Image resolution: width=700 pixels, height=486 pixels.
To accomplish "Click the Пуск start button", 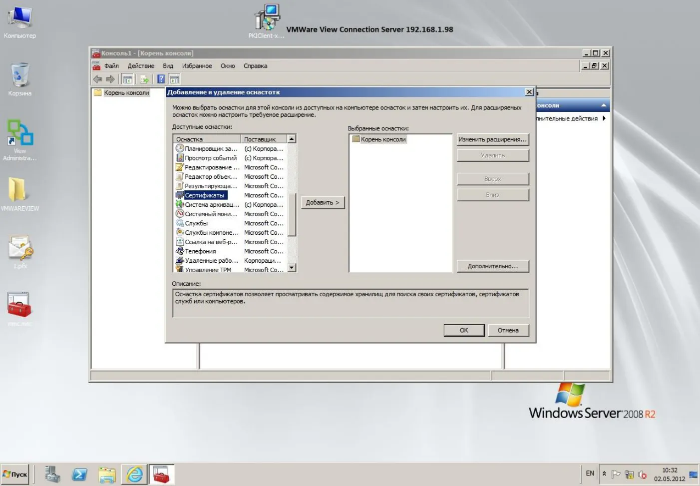I will click(x=15, y=474).
